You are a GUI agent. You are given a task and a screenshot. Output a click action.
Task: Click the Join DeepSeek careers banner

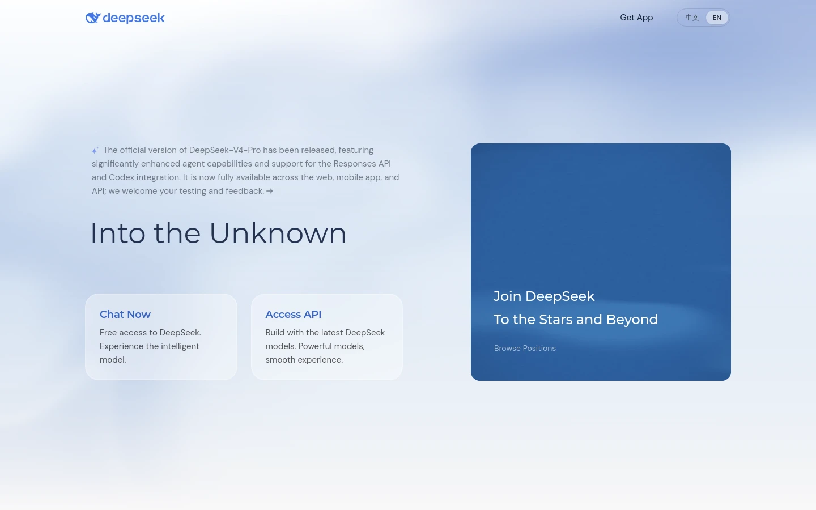tap(601, 262)
